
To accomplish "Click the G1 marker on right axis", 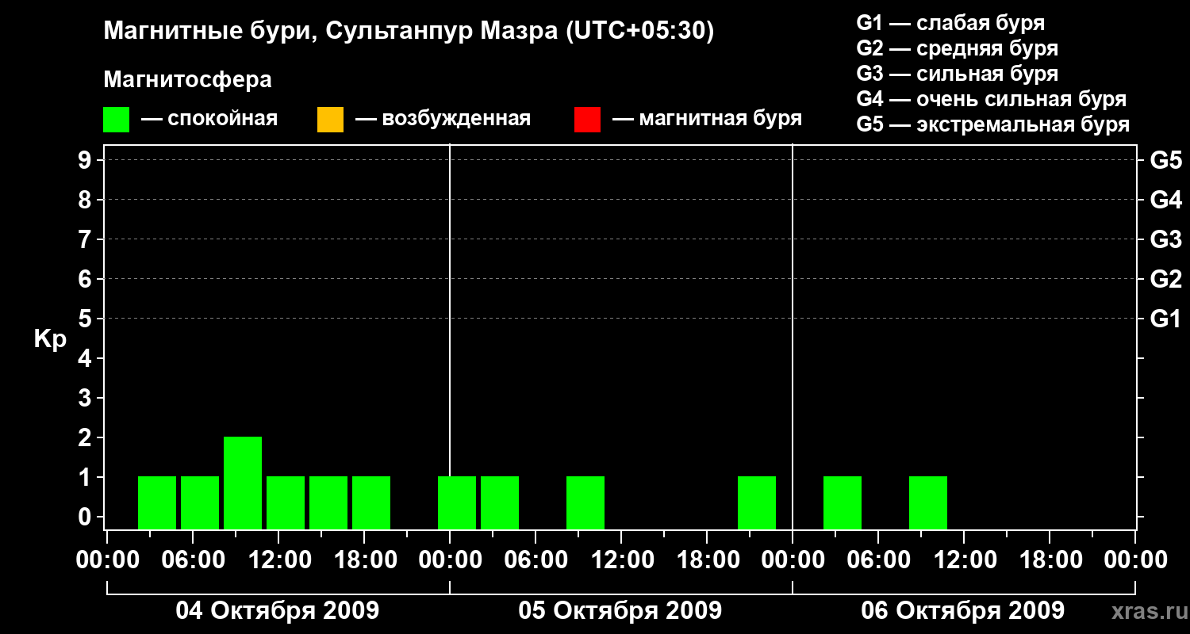I will coord(1165,319).
